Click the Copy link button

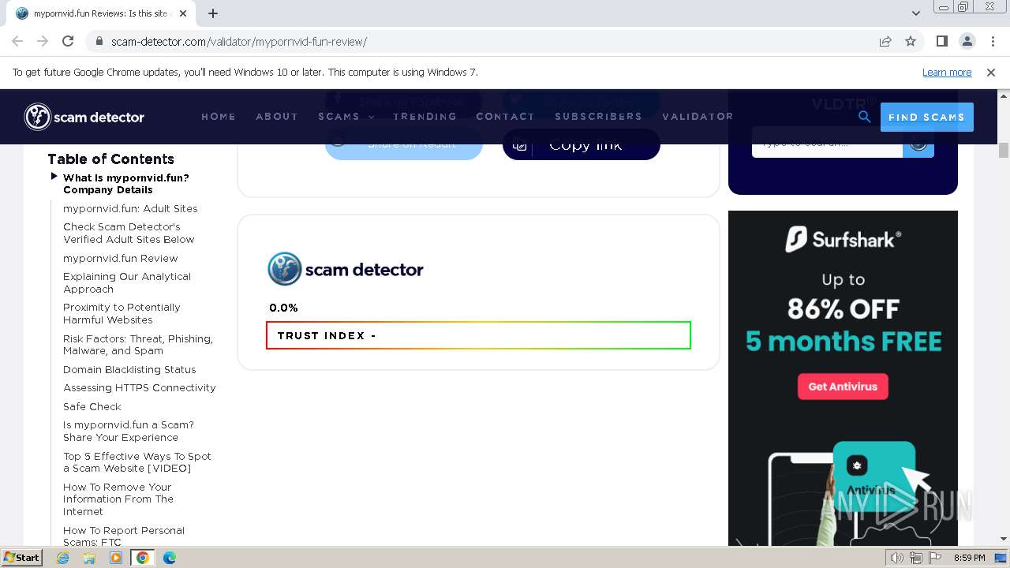pos(582,144)
